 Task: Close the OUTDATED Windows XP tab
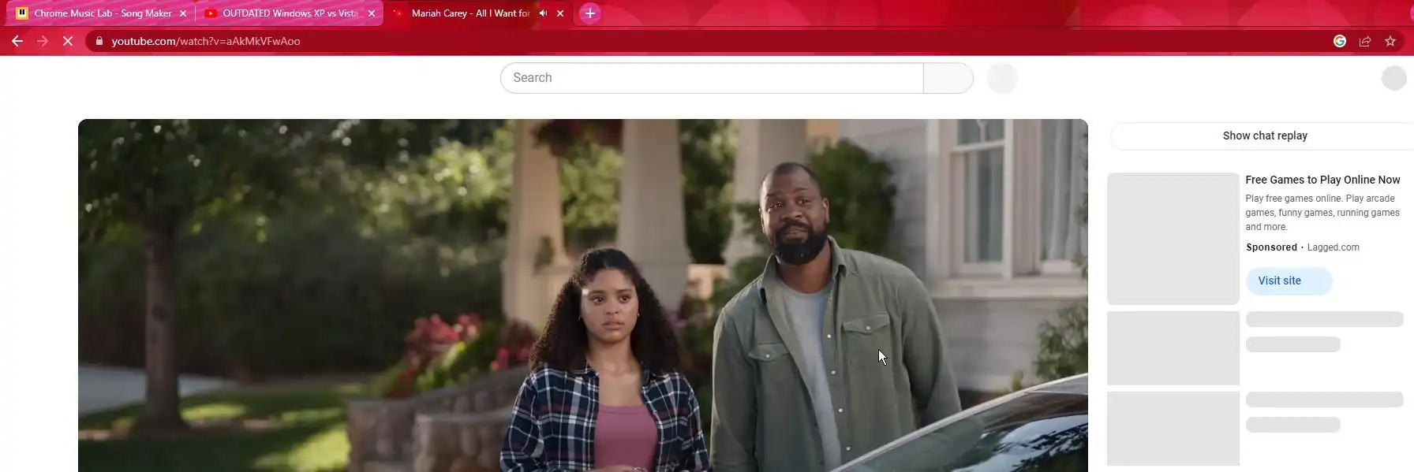tap(372, 13)
